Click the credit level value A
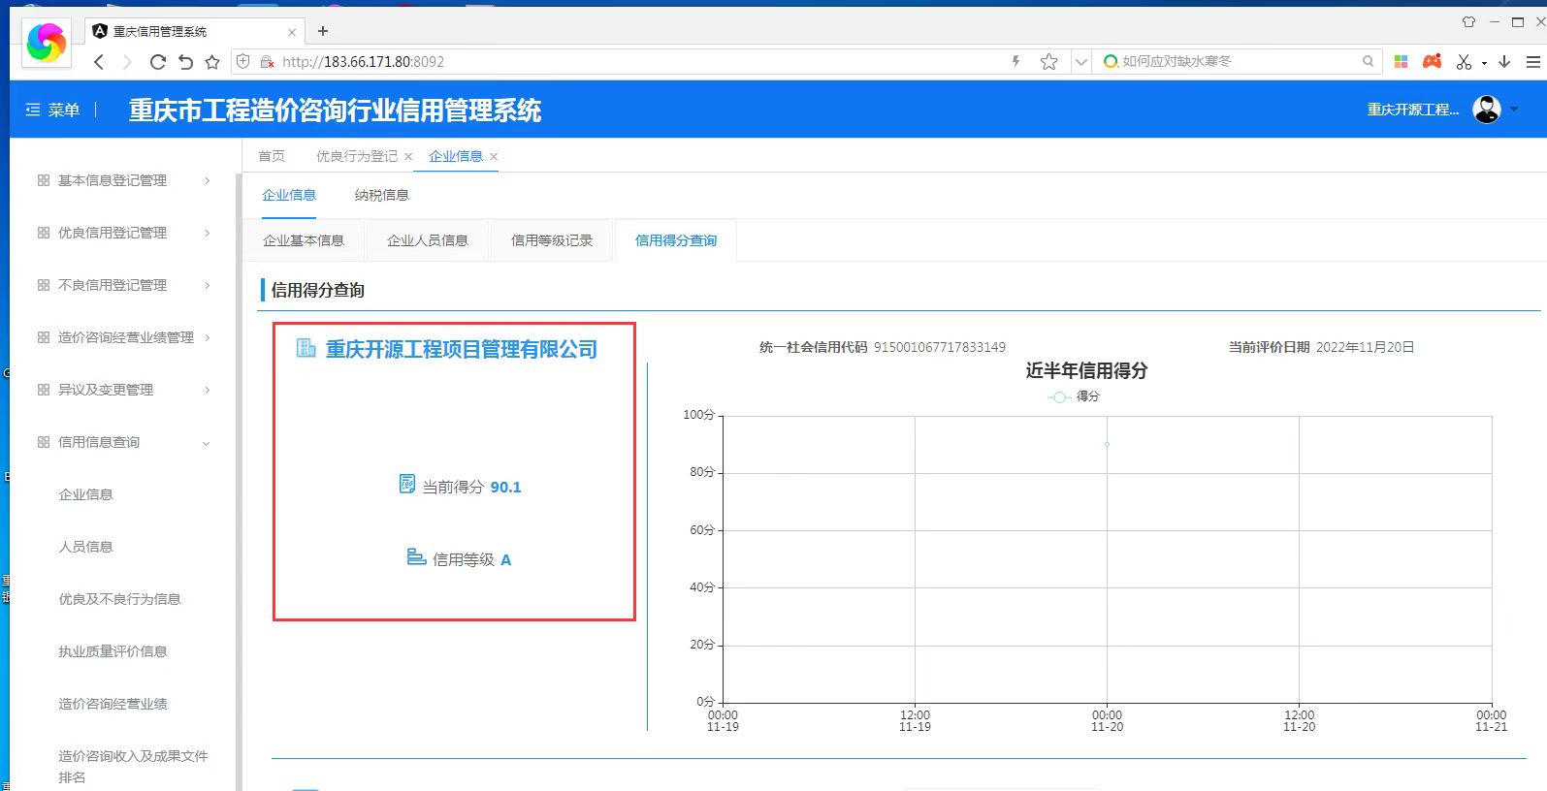This screenshot has width=1547, height=791. 505,559
